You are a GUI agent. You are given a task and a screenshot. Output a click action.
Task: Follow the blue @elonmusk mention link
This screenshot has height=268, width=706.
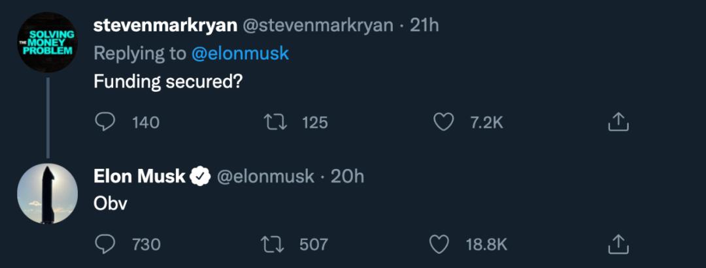point(240,53)
